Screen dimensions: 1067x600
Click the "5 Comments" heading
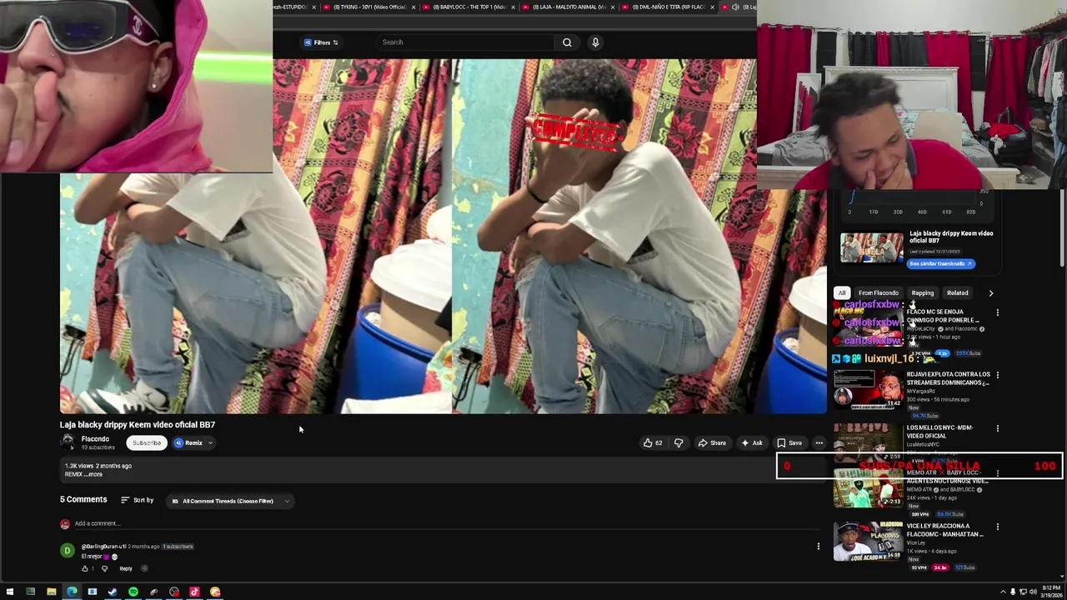coord(83,500)
